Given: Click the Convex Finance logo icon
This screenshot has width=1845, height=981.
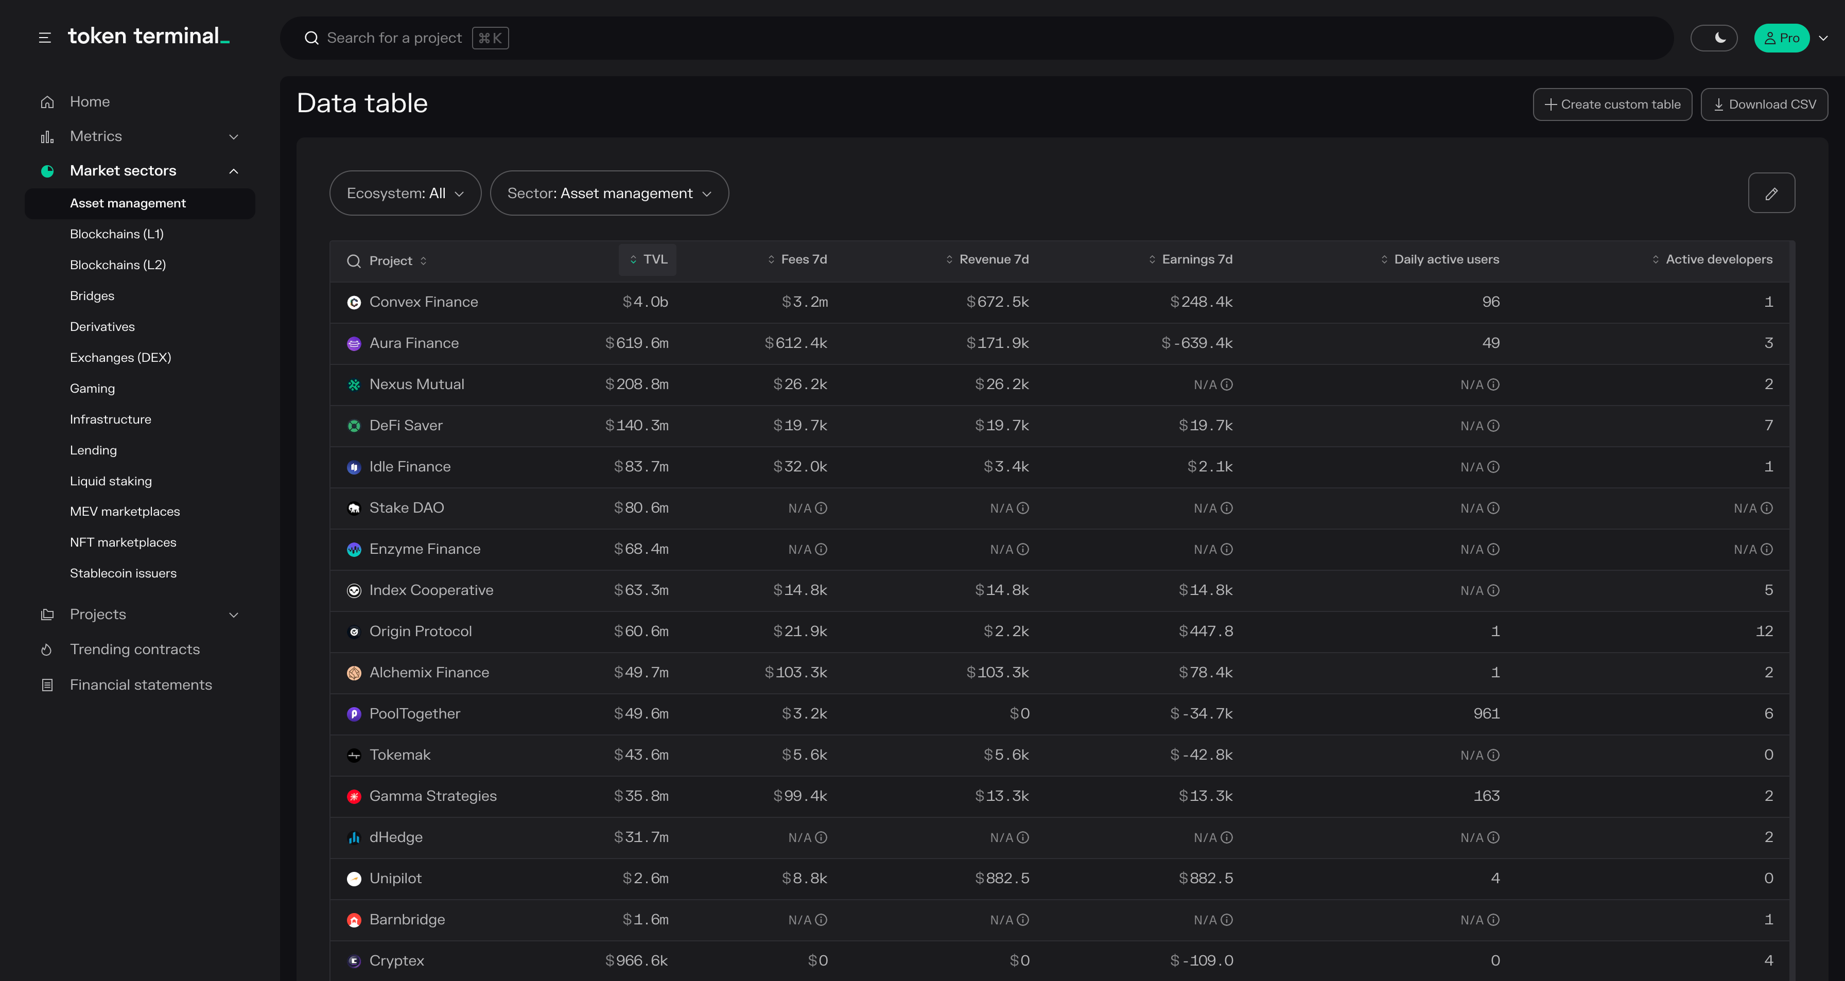Looking at the screenshot, I should pos(354,303).
